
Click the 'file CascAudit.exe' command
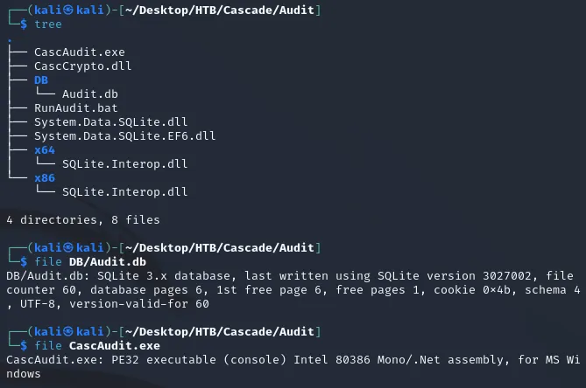(x=97, y=345)
